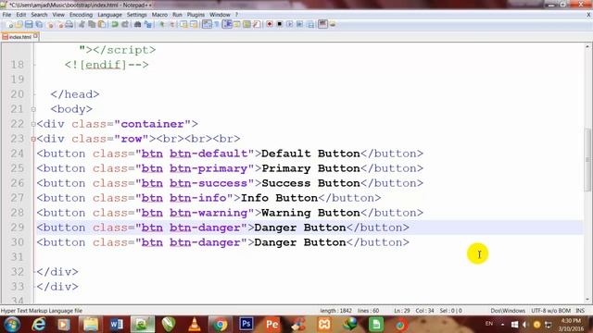Open Replace toolbar icon
Viewport: 593px width, 333px height.
point(148,25)
